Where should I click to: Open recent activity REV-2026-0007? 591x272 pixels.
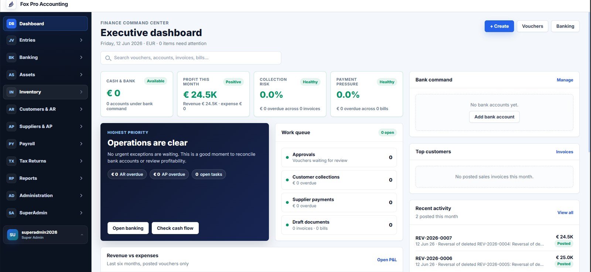[x=494, y=241]
